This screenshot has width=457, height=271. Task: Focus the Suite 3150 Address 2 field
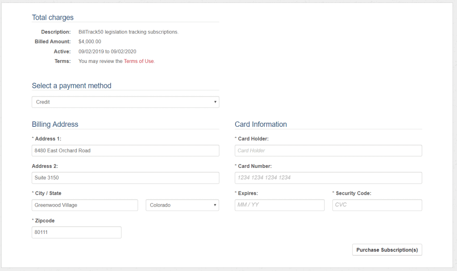coord(125,178)
